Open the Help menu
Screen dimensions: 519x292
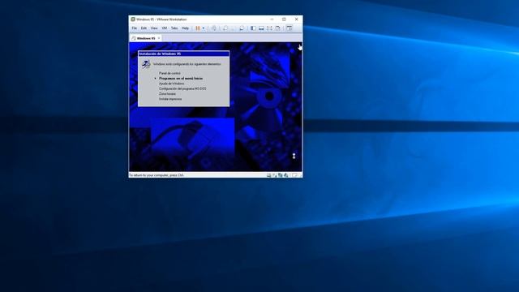186,28
